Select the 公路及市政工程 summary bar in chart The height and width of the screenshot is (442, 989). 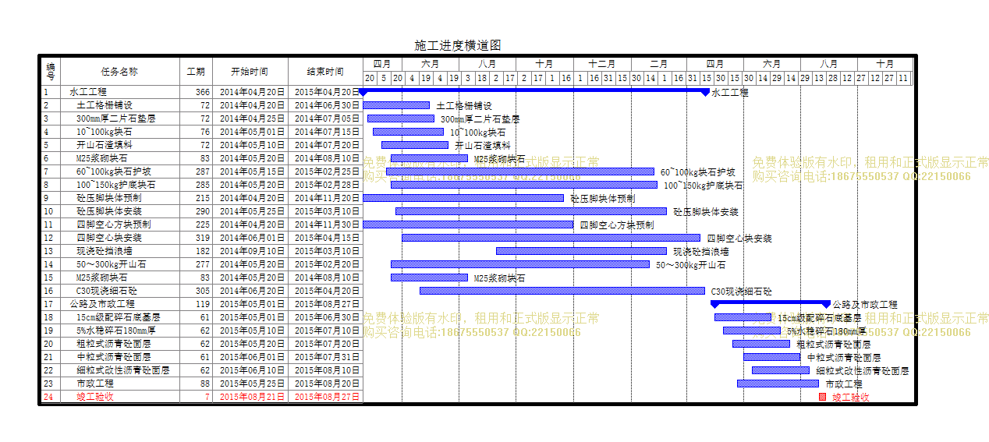[x=771, y=303]
